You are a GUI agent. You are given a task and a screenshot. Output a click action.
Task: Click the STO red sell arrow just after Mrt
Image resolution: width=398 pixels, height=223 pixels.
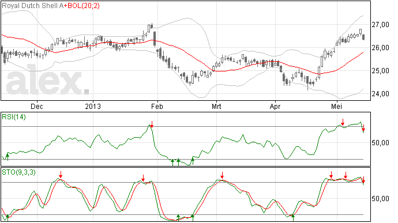pos(222,175)
